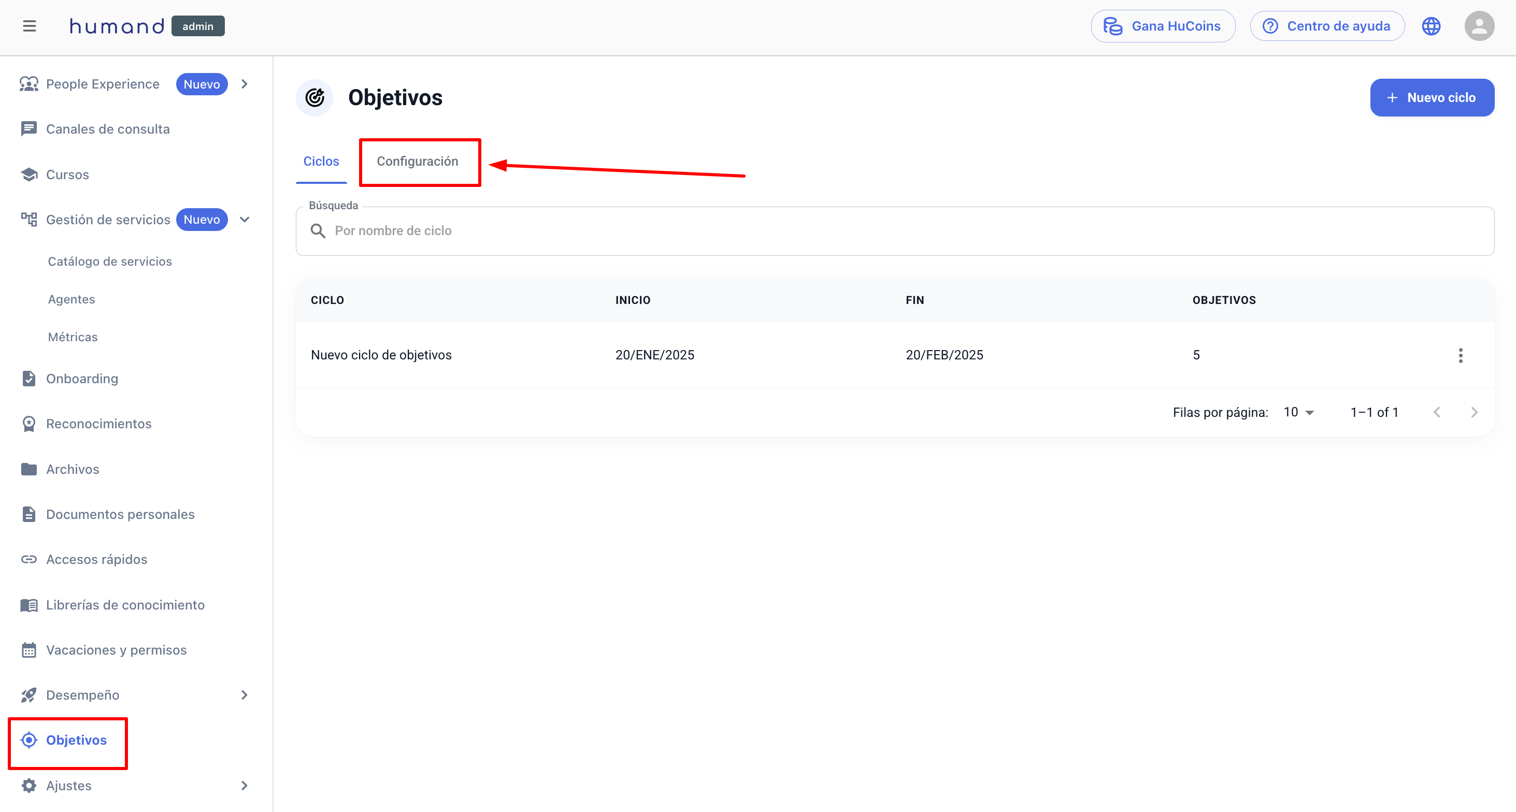
Task: Switch to the Configuración tab
Action: [x=417, y=161]
